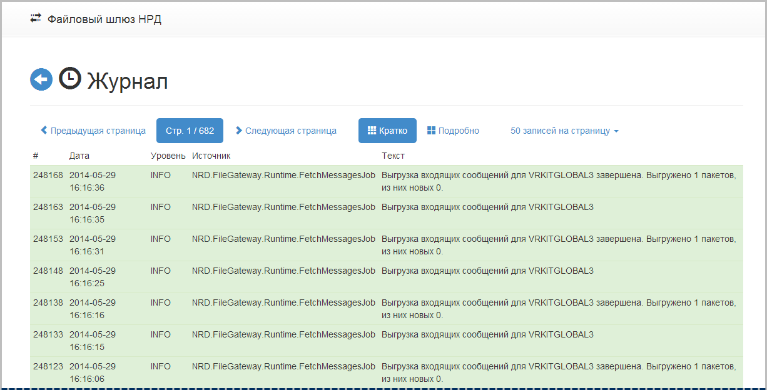
Task: Click the date 2014-05-29 16:16:35
Action: coord(93,213)
